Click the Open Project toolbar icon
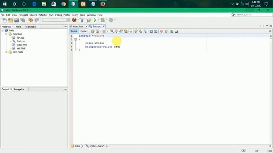This screenshot has width=273, height=153. click(17, 20)
